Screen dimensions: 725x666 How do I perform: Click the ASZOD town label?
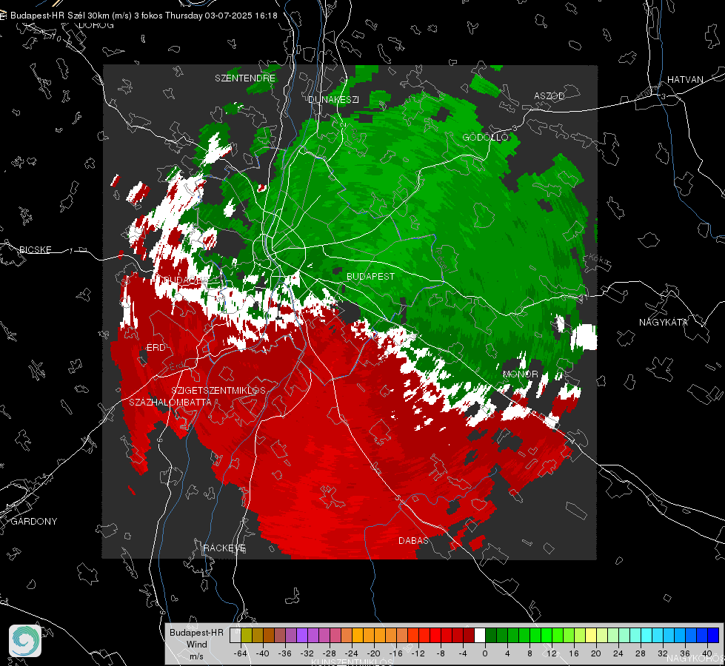549,95
